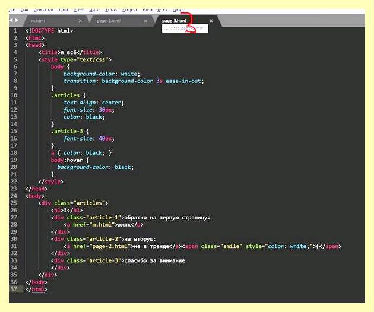This screenshot has height=312, width=374.
Task: Click 'спасибо за внимание' text
Action: pos(154,260)
